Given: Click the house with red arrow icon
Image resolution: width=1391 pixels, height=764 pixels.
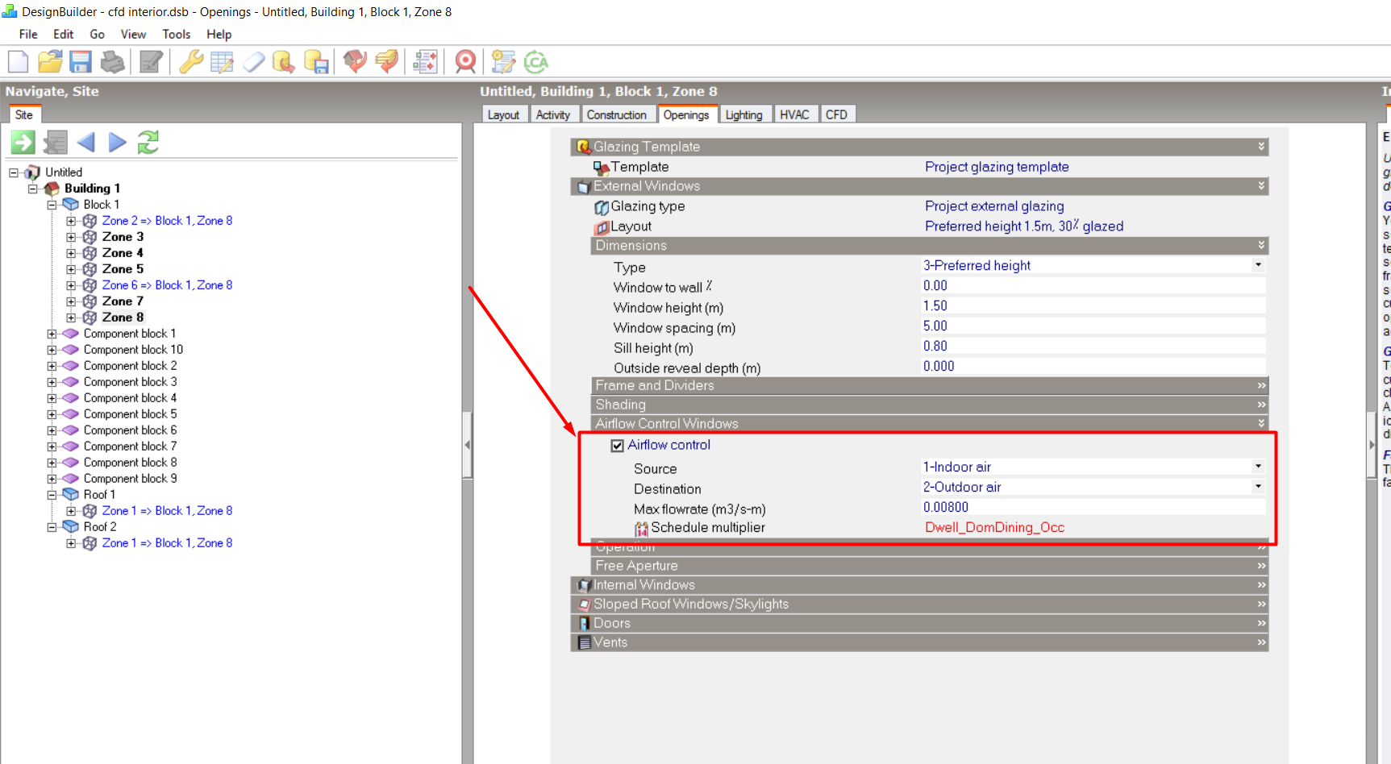Looking at the screenshot, I should point(355,62).
